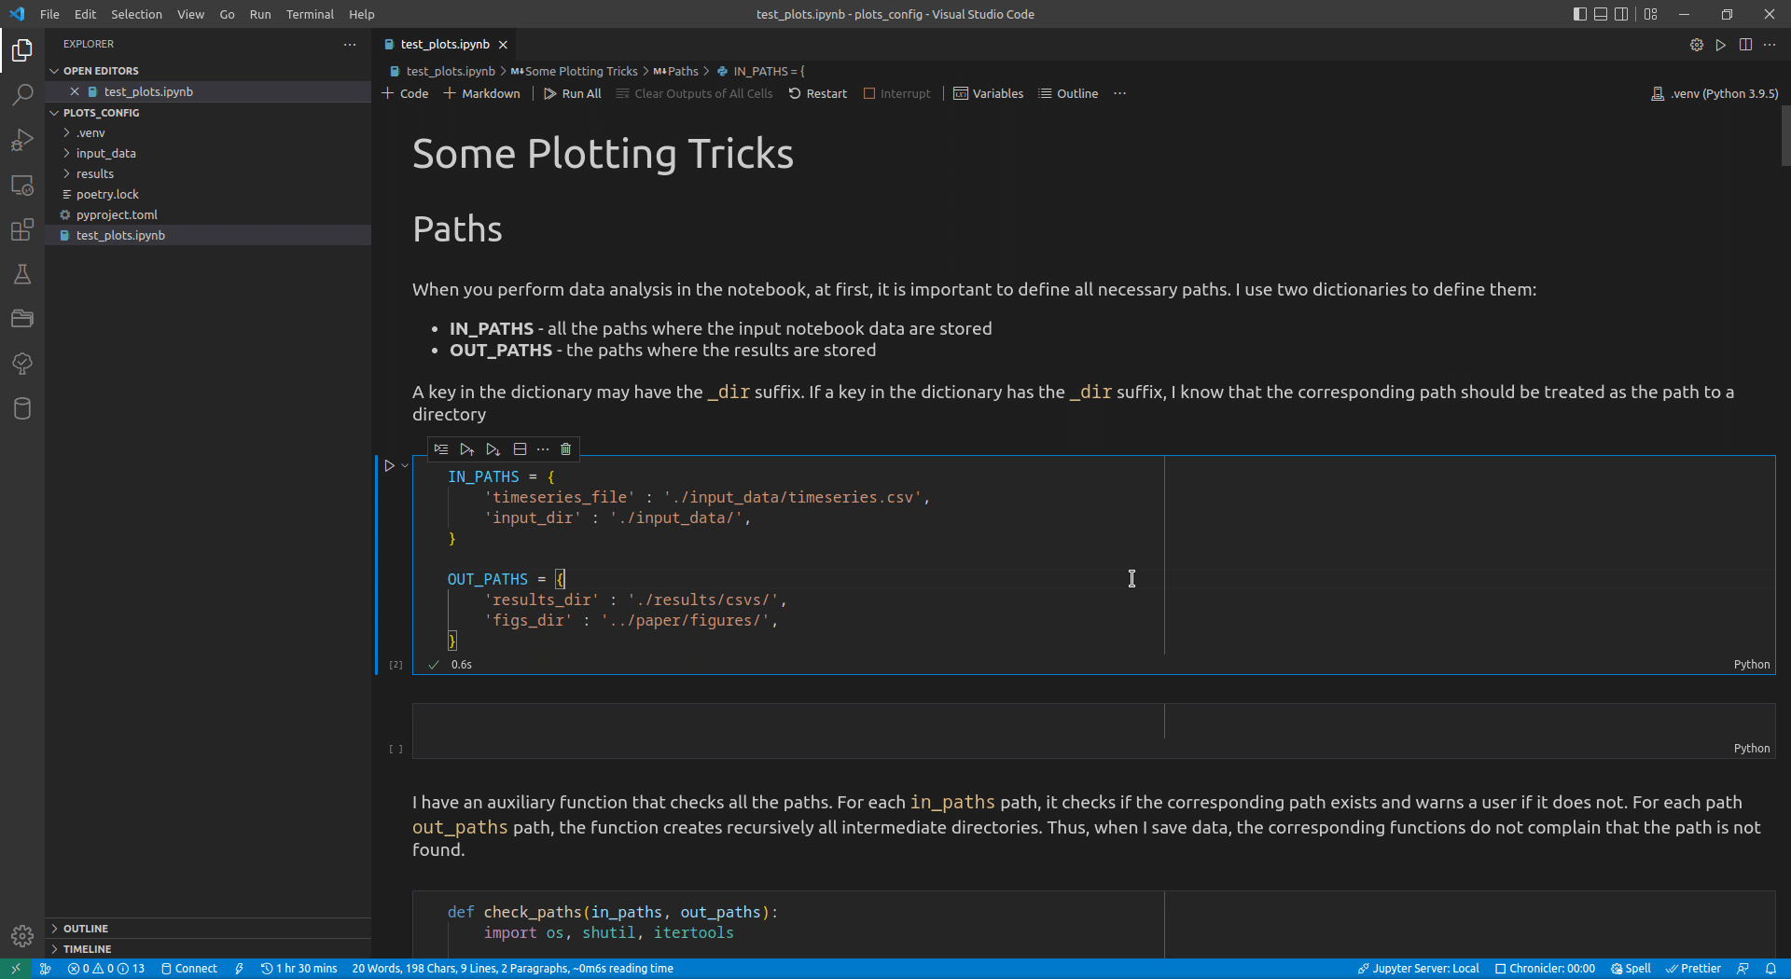
Task: Execute cell and all cells below
Action: click(493, 448)
